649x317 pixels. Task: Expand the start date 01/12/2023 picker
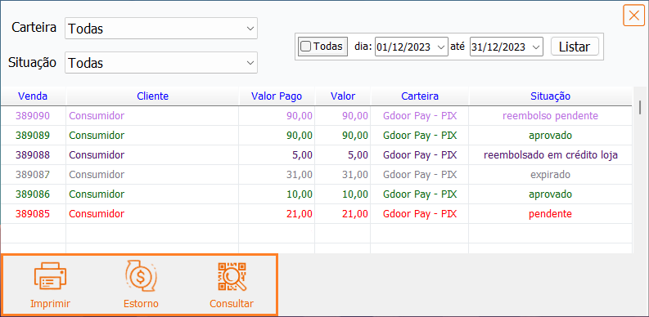442,47
